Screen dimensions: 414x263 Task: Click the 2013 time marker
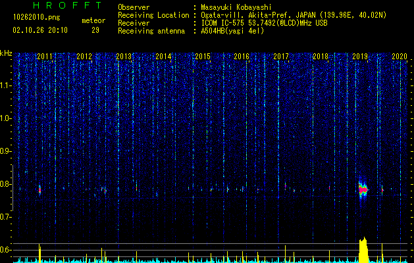124,56
